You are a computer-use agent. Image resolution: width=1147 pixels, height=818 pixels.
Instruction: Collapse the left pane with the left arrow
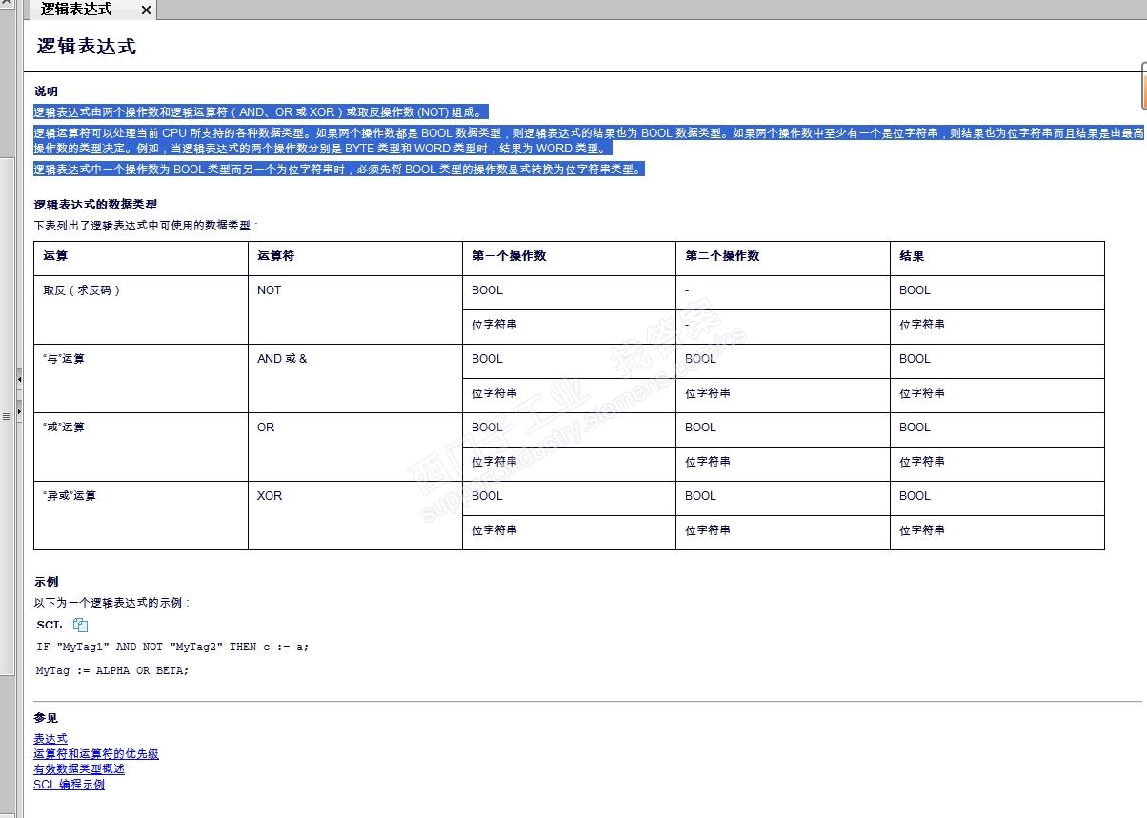pyautogui.click(x=19, y=379)
